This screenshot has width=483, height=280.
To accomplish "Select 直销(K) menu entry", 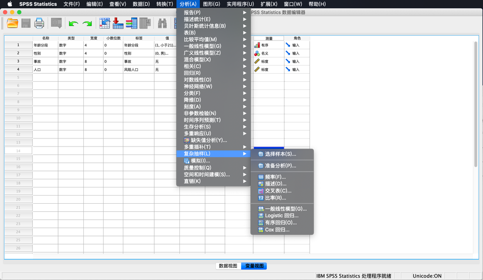I will click(214, 181).
